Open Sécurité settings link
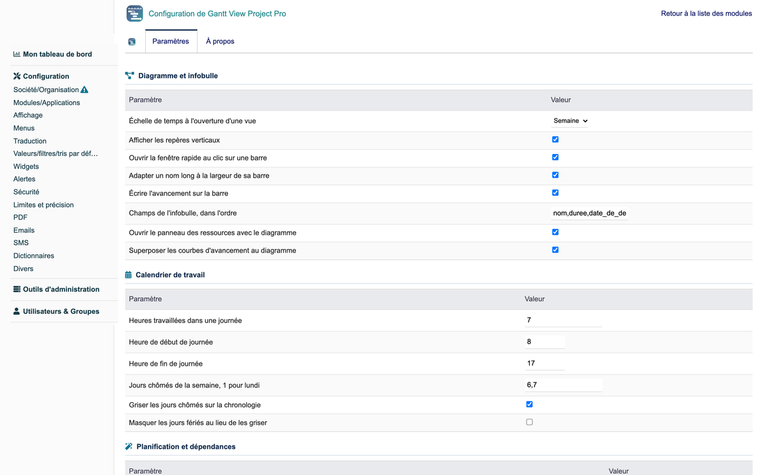The width and height of the screenshot is (767, 475). tap(26, 192)
